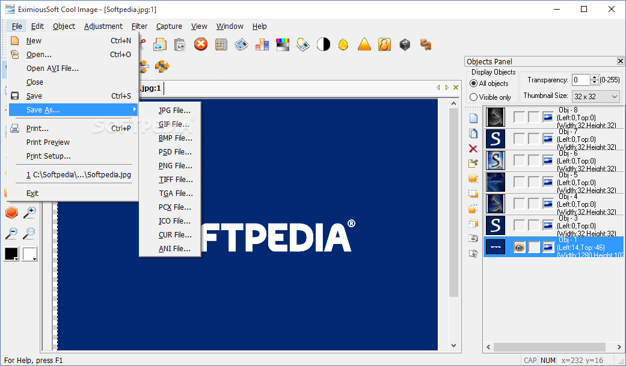Click the Transparency value input field
This screenshot has height=366, width=626.
(580, 80)
